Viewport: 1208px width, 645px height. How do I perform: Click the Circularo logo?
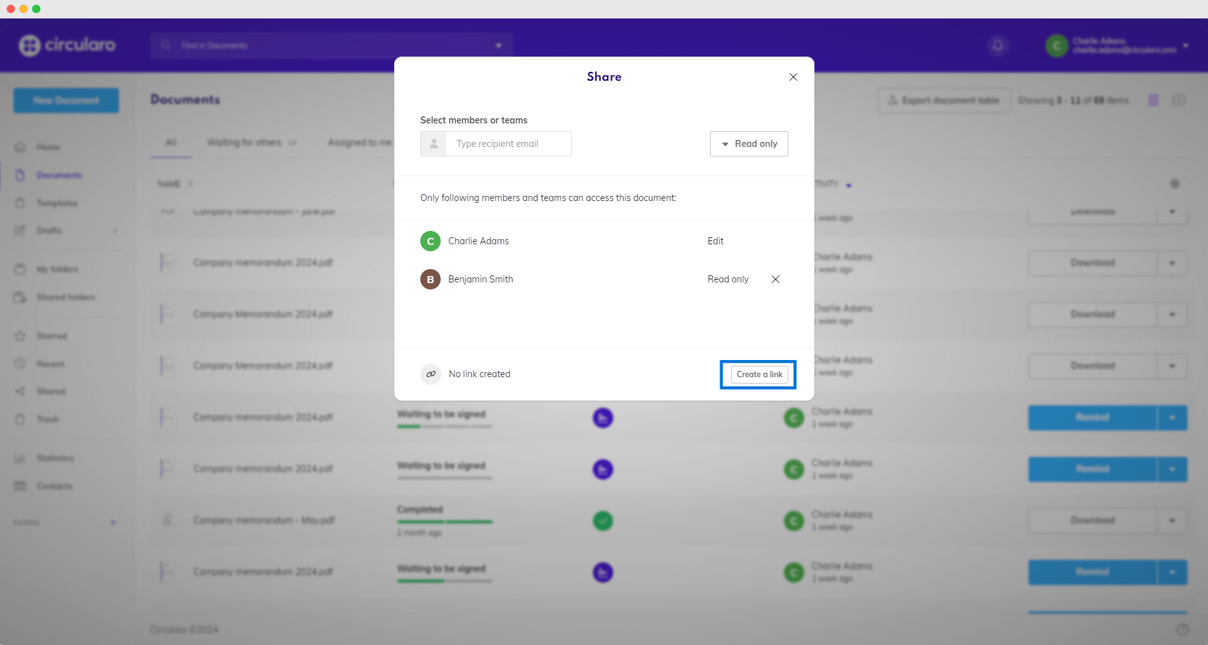coord(68,45)
